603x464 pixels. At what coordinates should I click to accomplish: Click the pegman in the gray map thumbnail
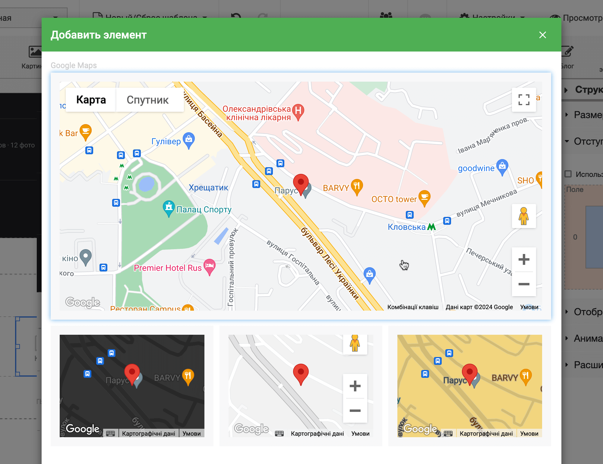click(355, 343)
